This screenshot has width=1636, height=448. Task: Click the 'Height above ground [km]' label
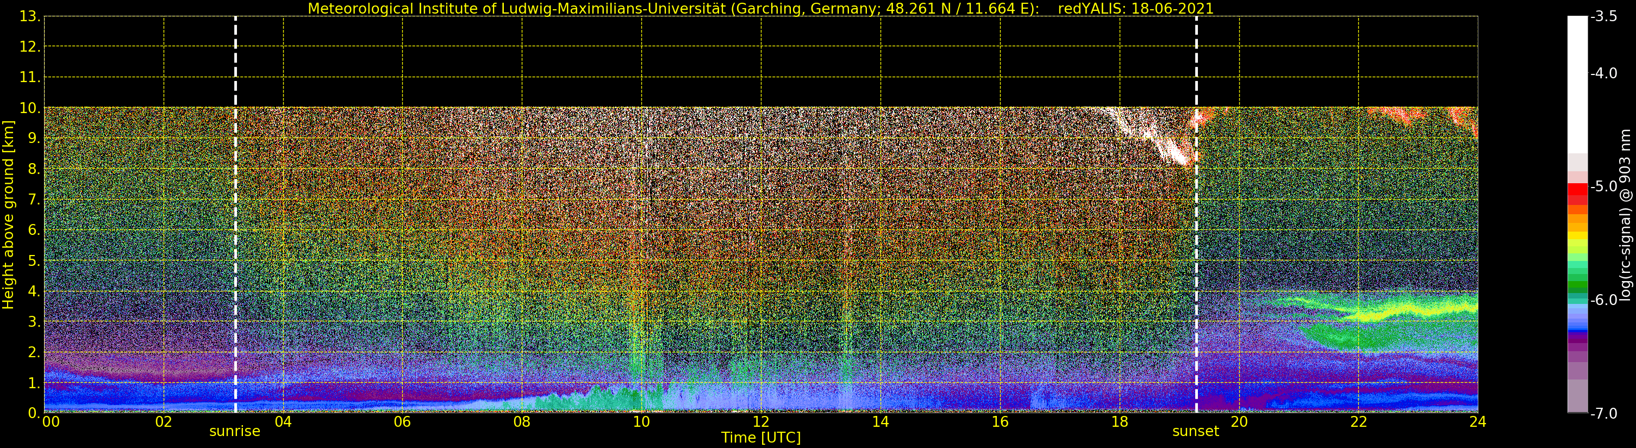(x=8, y=215)
